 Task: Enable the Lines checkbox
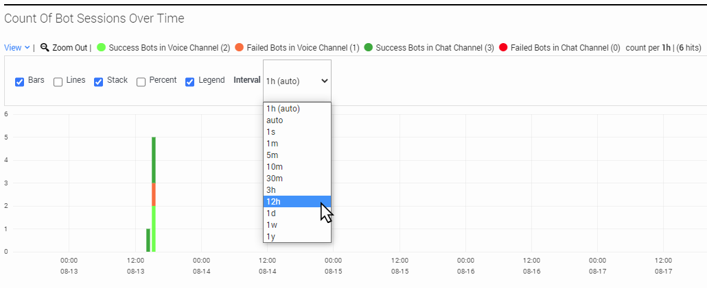coord(58,81)
